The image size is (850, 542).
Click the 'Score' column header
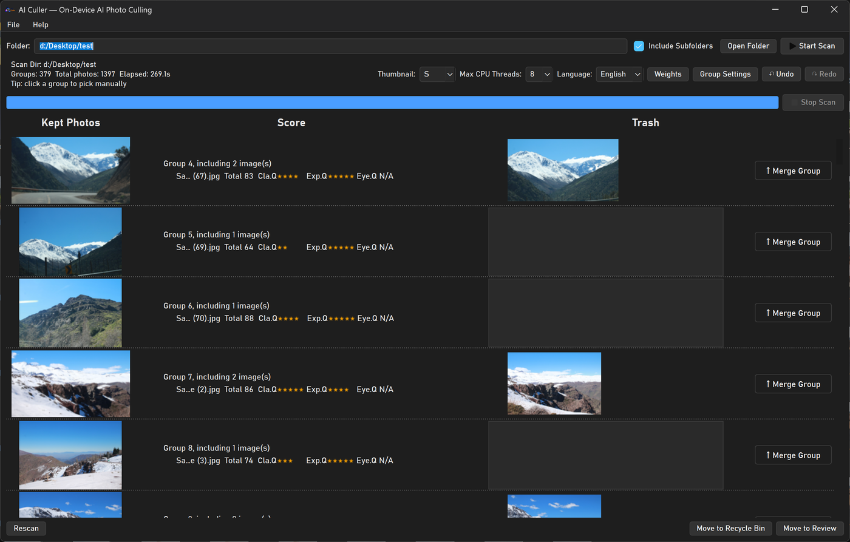point(291,123)
